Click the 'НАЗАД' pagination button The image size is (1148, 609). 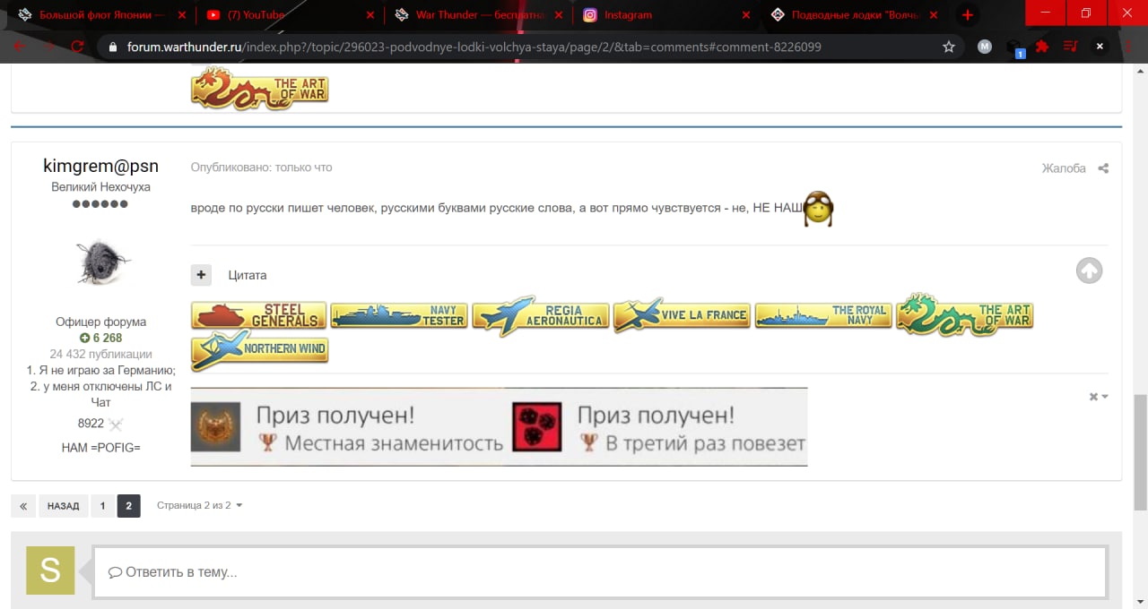(x=63, y=506)
